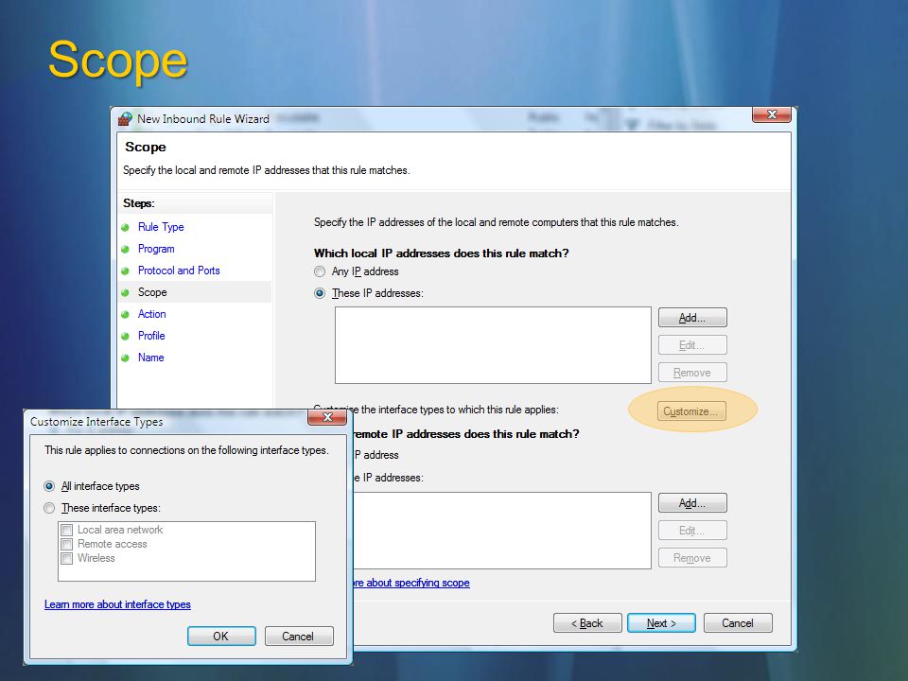Click the green bullet beside Rule Type
This screenshot has width=908, height=681.
(x=125, y=228)
